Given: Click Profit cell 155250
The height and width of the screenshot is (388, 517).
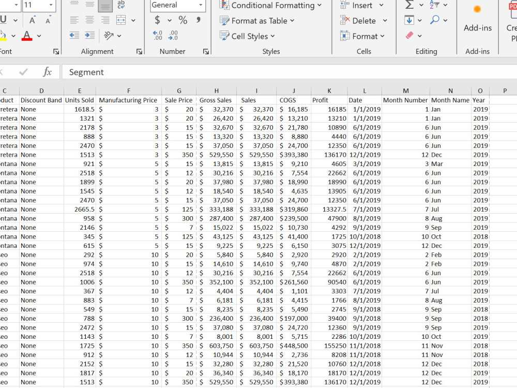Looking at the screenshot, I should coord(329,346).
